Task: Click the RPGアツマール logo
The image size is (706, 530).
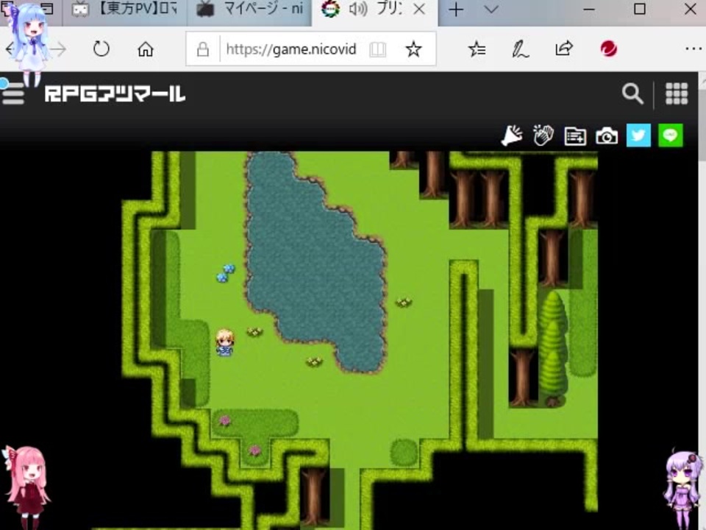Action: (x=115, y=93)
